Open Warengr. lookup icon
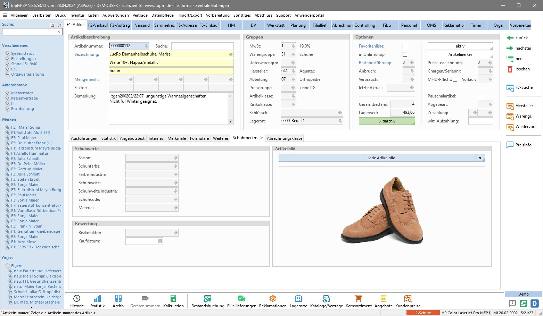Image resolution: width=543 pixels, height=316 pixels. point(510,117)
